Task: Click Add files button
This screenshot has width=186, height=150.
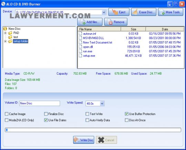Action: [90, 22]
